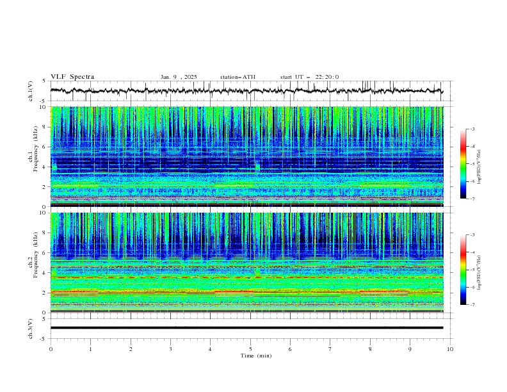Screen dimensions: 507x392
Task: Click the ch.2 "Frequency (kHz)" axis label
Action: point(35,255)
